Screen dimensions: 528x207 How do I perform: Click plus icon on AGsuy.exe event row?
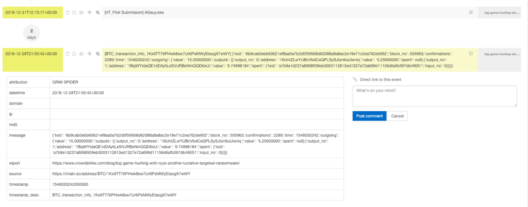coord(90,12)
